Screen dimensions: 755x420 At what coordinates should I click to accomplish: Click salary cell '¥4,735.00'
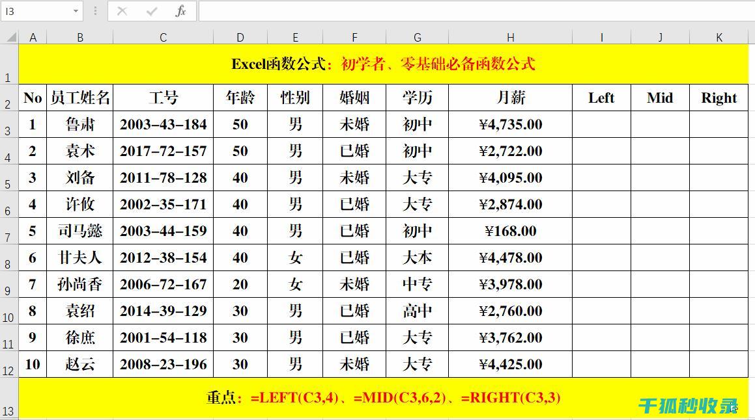511,124
